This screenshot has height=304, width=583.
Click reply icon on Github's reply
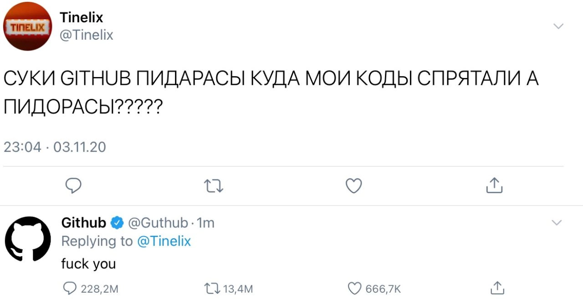point(71,289)
